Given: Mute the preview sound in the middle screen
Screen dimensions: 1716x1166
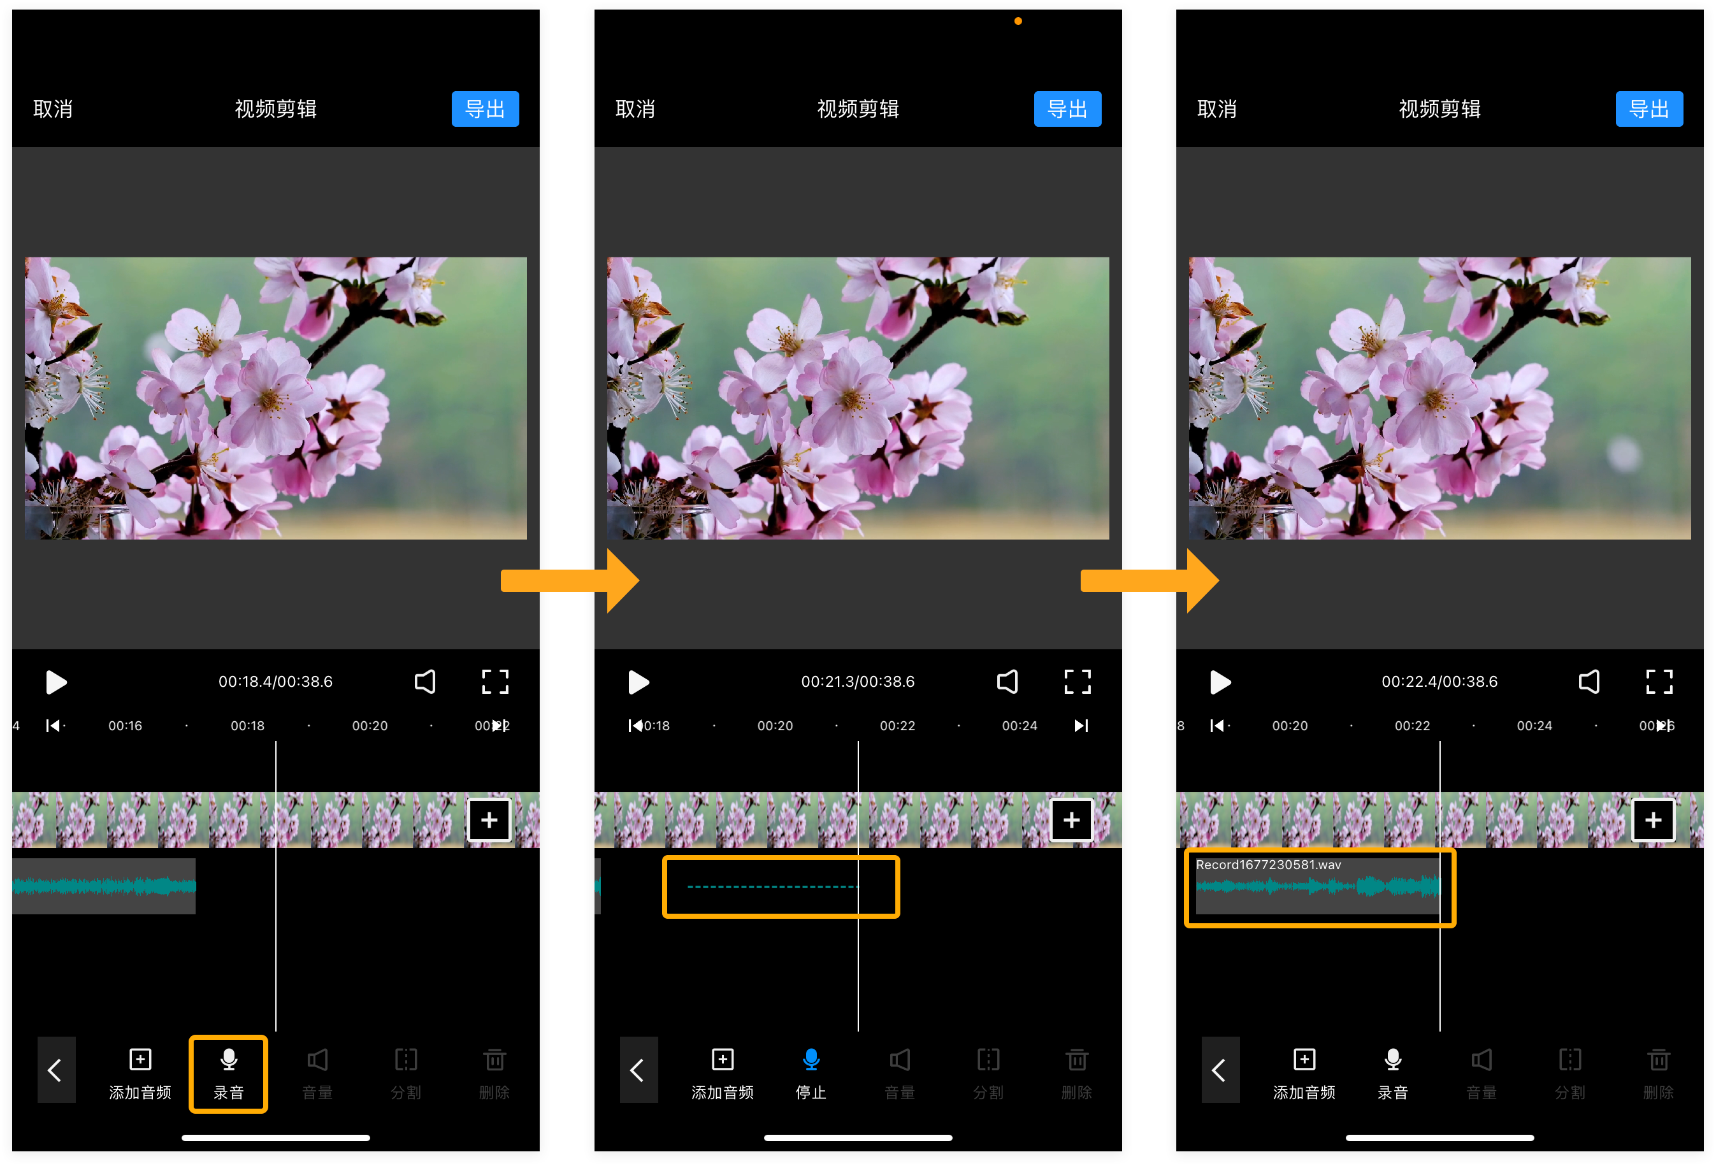Looking at the screenshot, I should [x=1007, y=682].
